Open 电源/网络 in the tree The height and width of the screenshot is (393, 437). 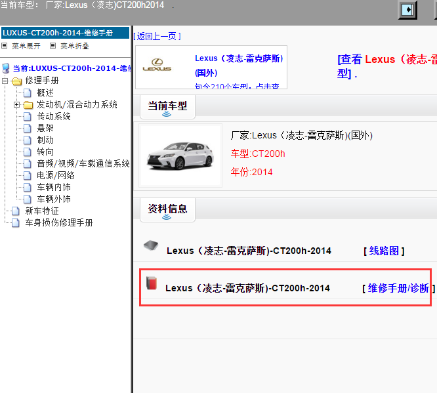click(x=56, y=175)
